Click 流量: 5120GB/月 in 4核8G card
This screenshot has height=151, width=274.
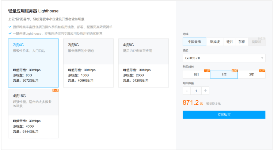(136, 81)
